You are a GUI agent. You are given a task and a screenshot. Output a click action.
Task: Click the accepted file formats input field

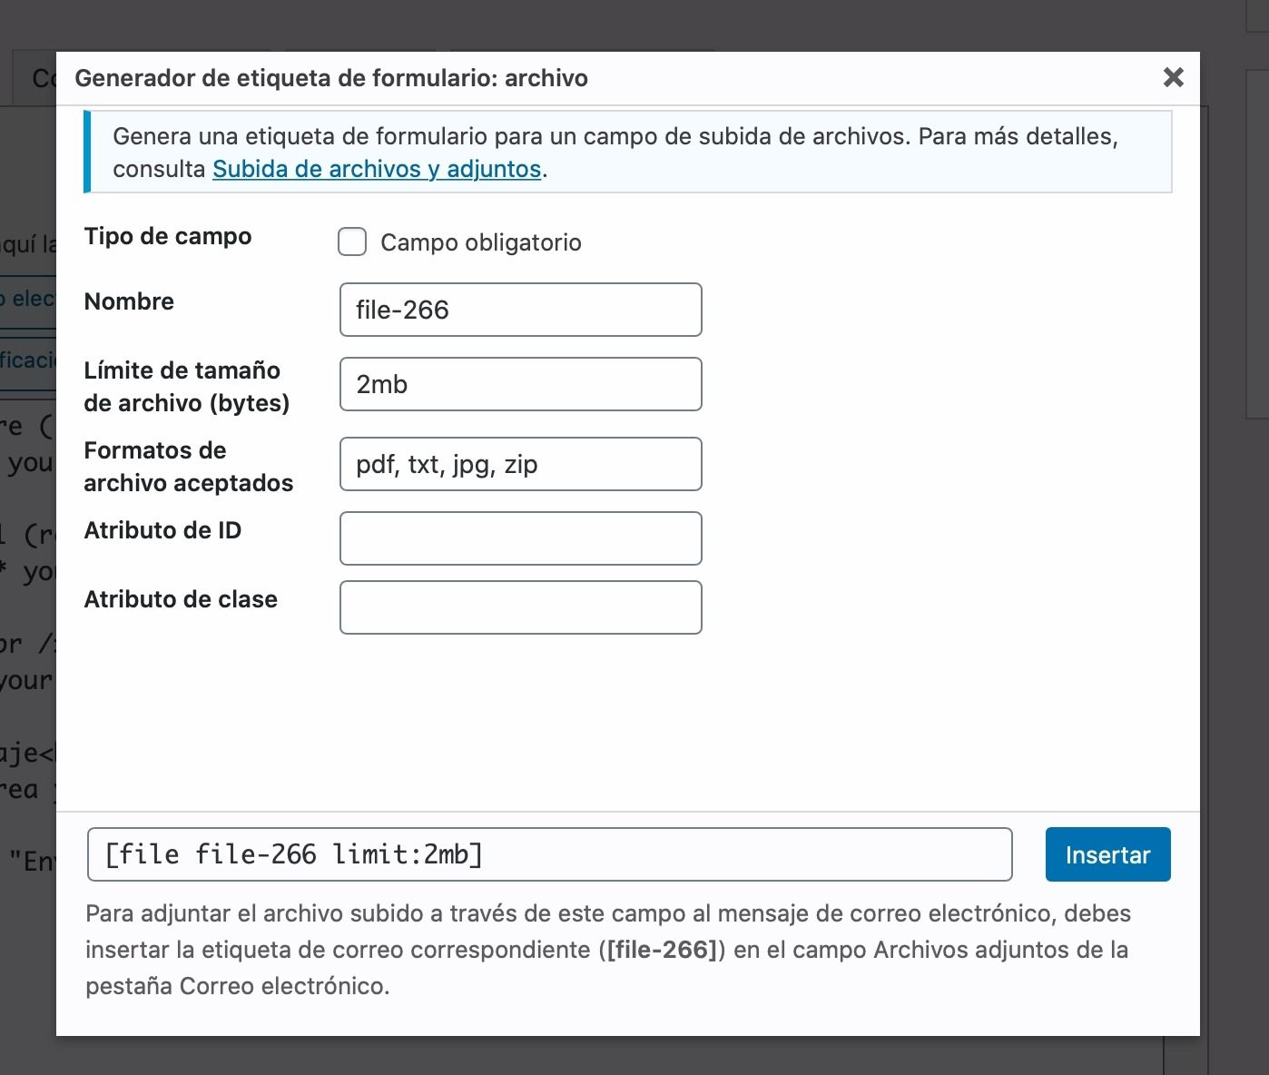coord(520,464)
